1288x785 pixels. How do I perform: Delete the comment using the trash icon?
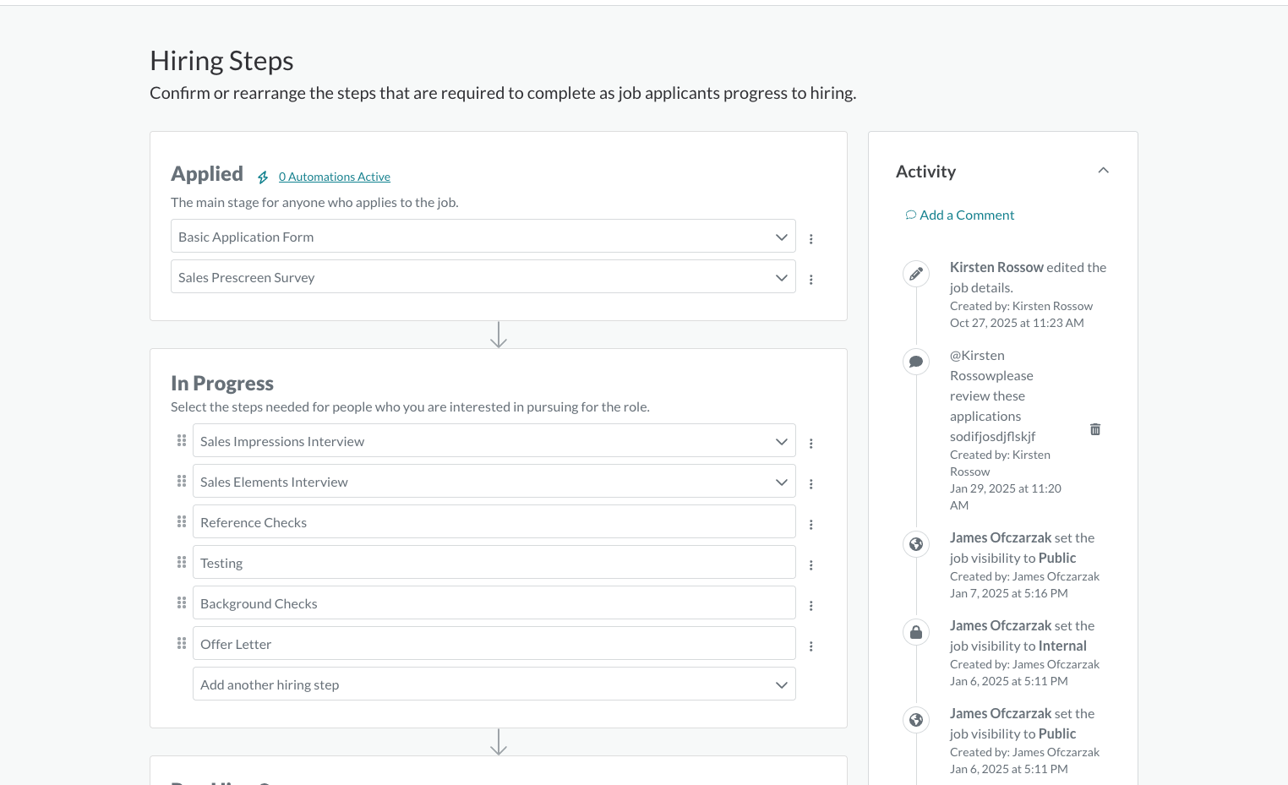tap(1095, 429)
